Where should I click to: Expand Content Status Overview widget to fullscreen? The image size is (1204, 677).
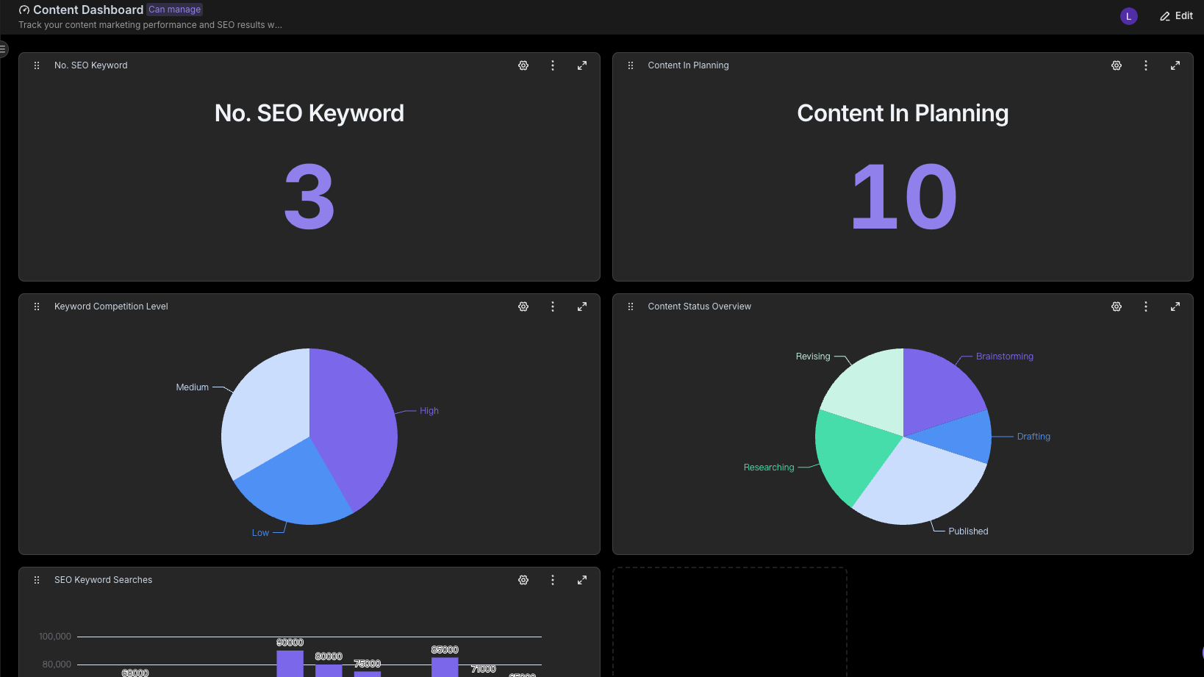(1175, 307)
